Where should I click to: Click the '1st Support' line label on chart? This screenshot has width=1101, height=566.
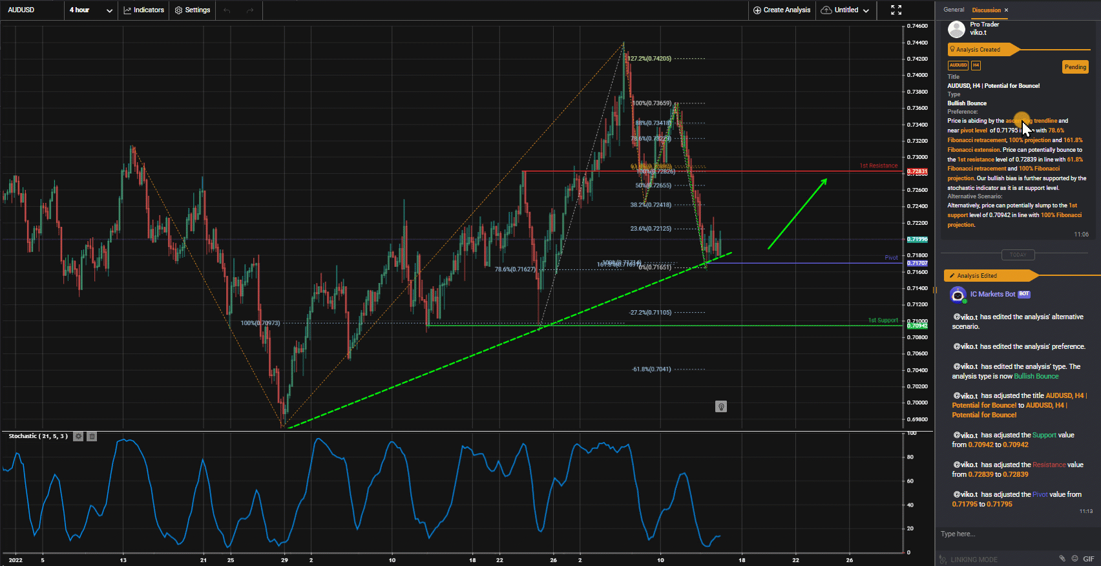(x=883, y=320)
